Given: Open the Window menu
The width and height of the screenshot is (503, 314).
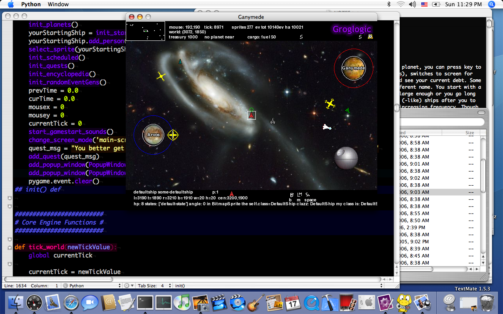Looking at the screenshot, I should point(58,4).
